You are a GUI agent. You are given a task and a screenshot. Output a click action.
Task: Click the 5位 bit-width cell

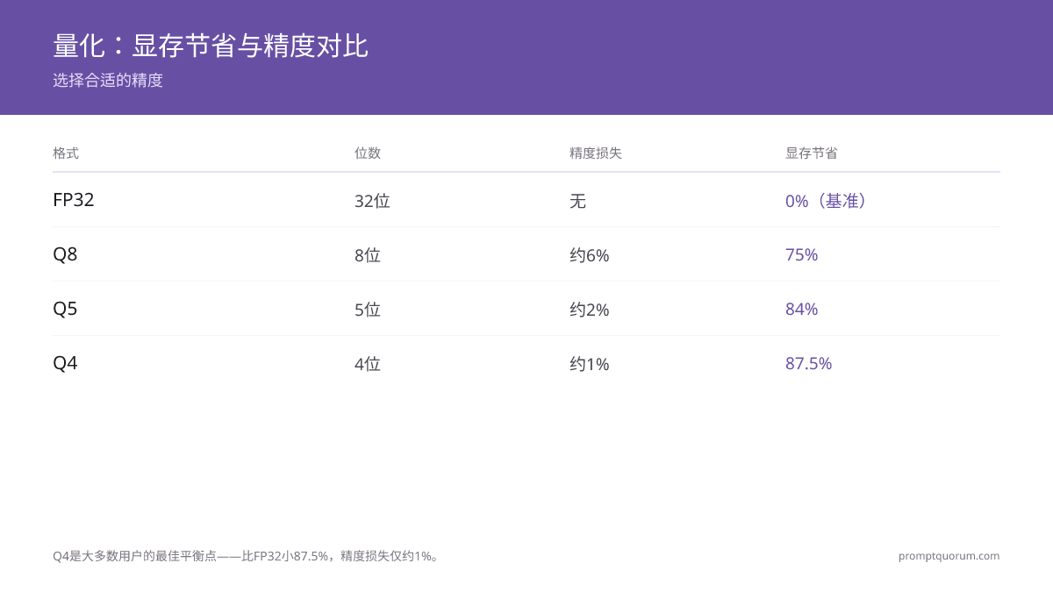click(368, 310)
